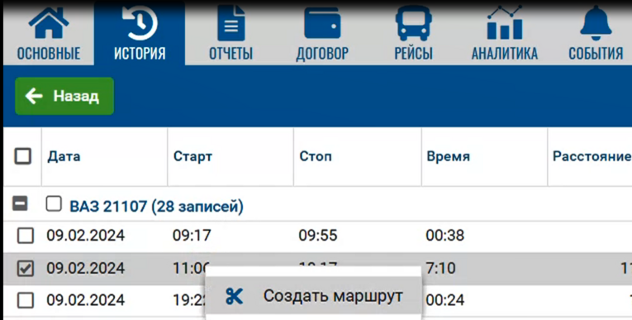Check the 09:17 start row checkbox
The image size is (632, 320).
(x=26, y=236)
